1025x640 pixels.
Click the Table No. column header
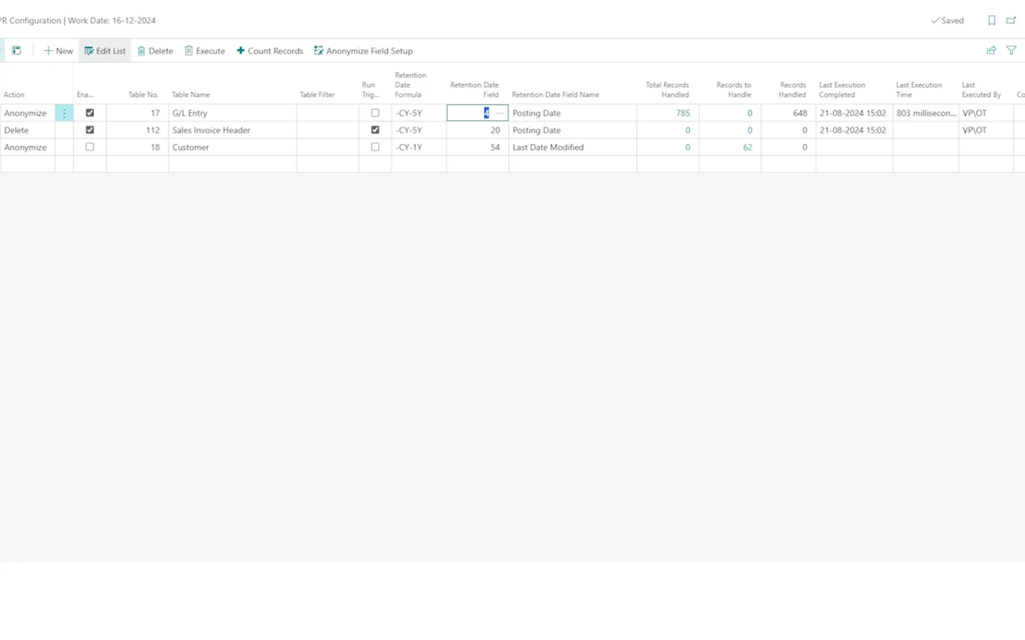pos(143,95)
